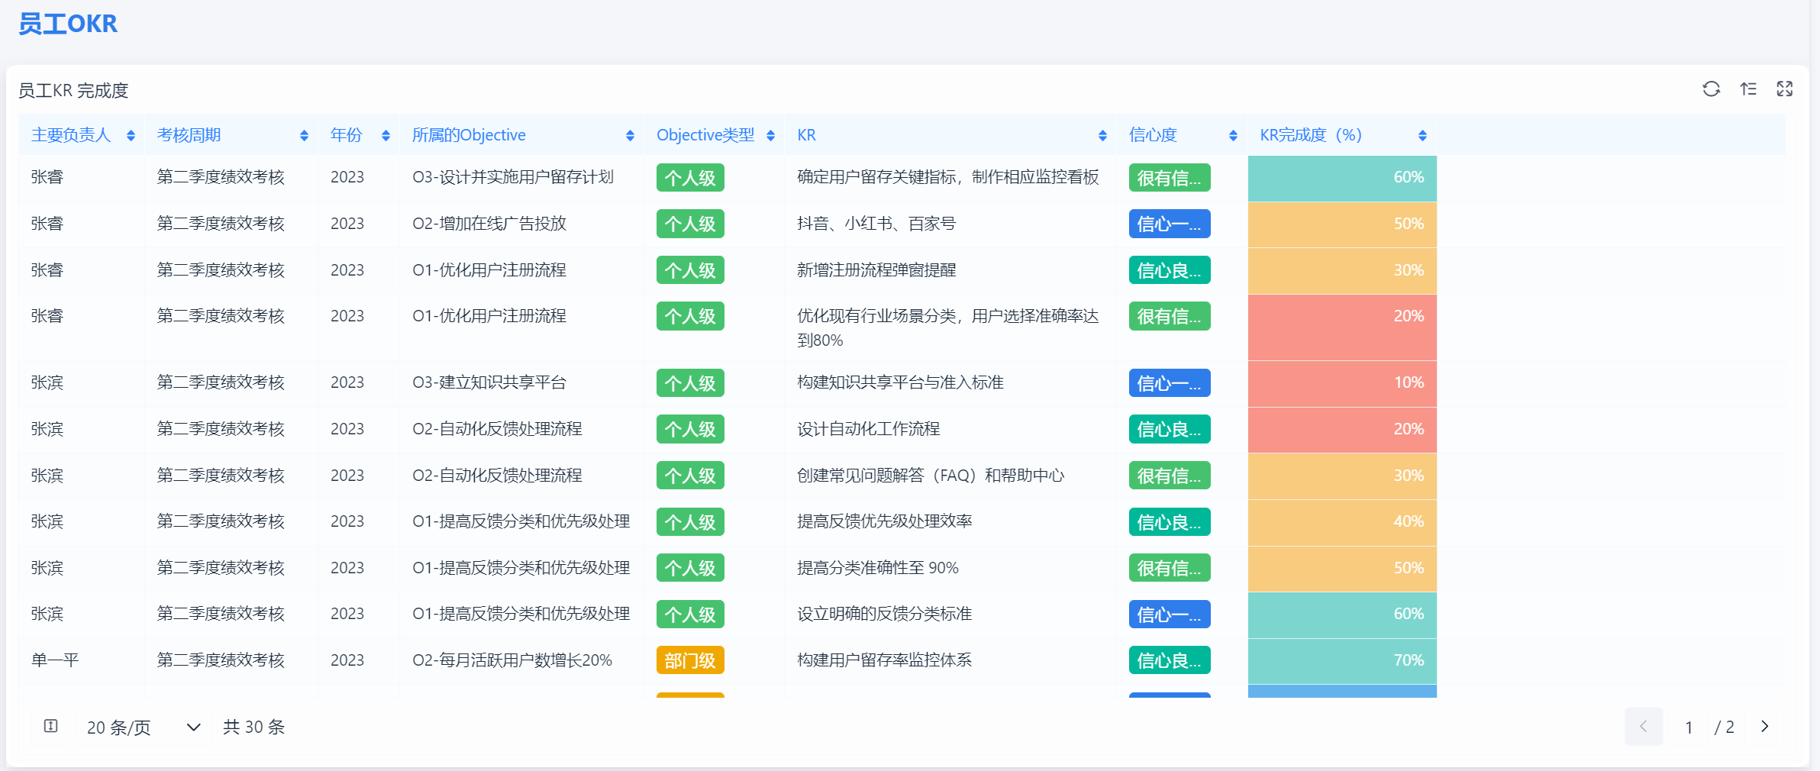Click the refresh icon in table header
The height and width of the screenshot is (771, 1820).
pos(1711,89)
